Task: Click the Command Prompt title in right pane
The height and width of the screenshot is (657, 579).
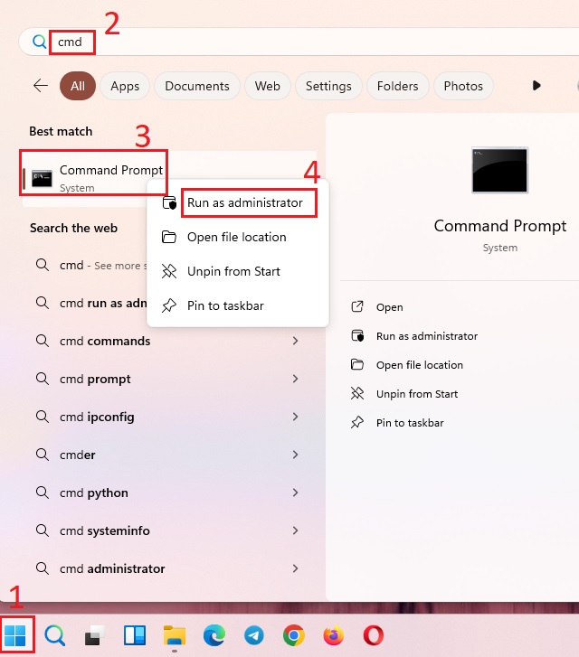Action: pos(500,226)
